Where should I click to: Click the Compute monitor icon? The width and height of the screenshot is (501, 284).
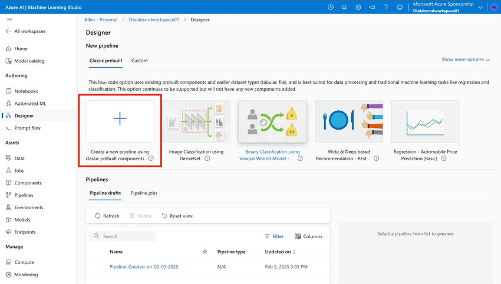9,262
